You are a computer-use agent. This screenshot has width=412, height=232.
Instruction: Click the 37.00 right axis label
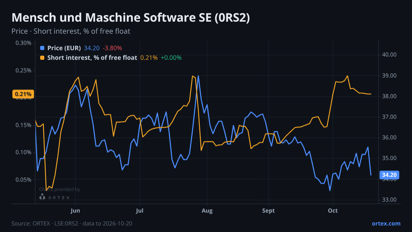pyautogui.click(x=389, y=117)
